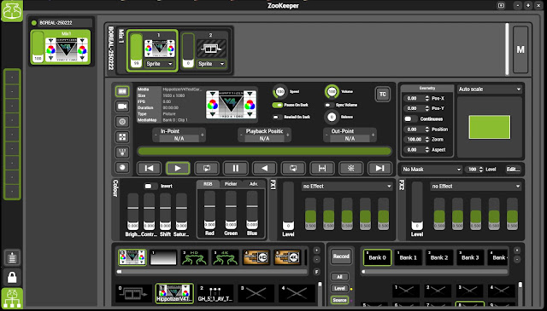Select the GH_5_1_AV_T clip thumbnail
The height and width of the screenshot is (311, 547).
pos(215,293)
